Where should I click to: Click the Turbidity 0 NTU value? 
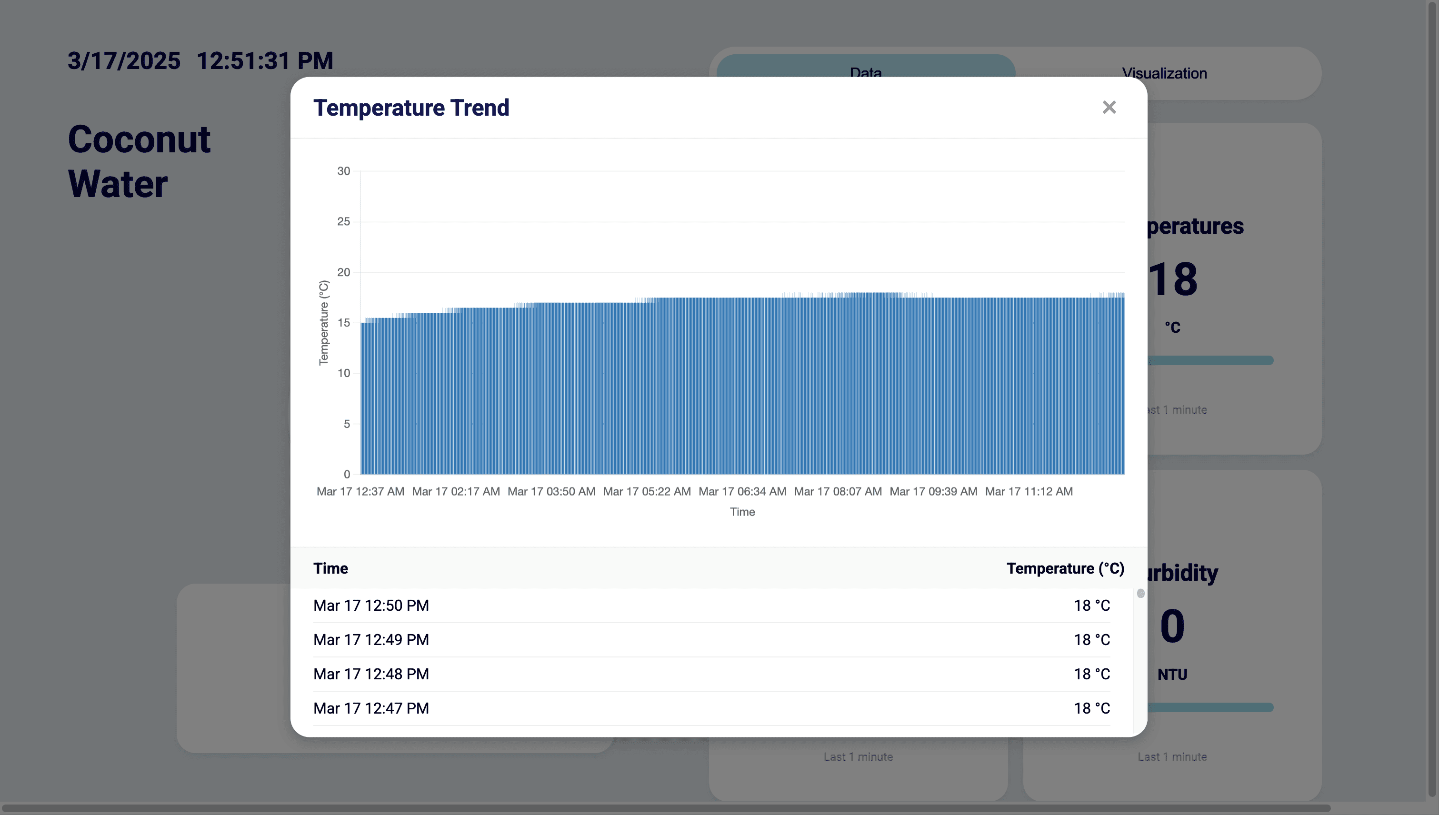[1172, 626]
